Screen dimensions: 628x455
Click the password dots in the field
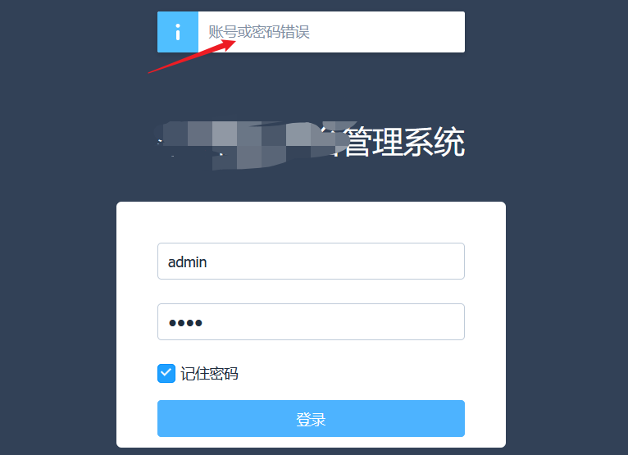(185, 323)
